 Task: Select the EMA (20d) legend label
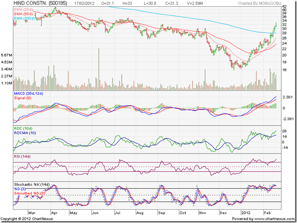click(x=23, y=9)
